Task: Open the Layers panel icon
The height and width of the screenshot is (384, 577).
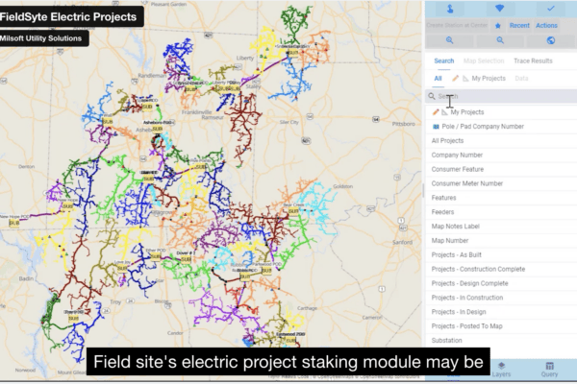Action: pyautogui.click(x=499, y=371)
